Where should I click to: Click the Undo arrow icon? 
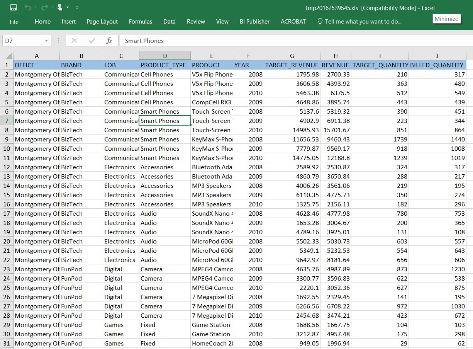coord(27,7)
